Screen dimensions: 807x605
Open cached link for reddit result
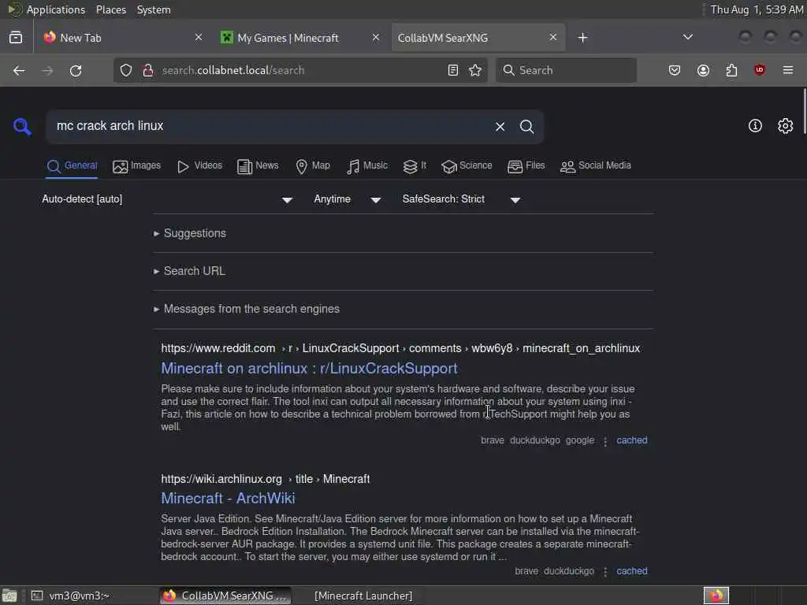pos(632,440)
